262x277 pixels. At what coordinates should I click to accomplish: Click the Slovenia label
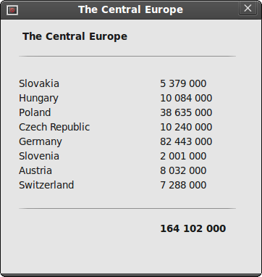(x=39, y=156)
